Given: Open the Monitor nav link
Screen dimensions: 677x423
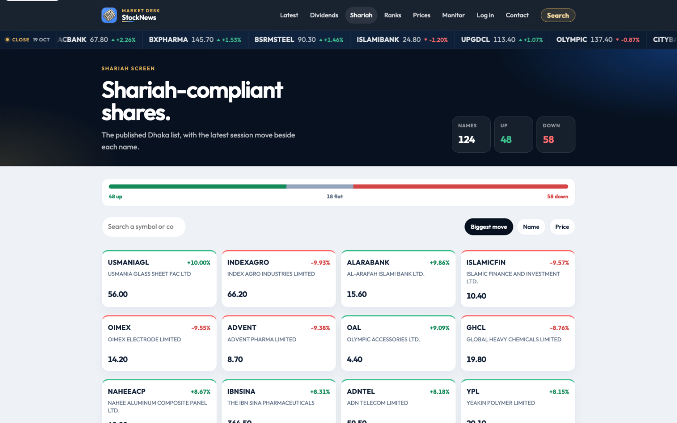Looking at the screenshot, I should (x=453, y=15).
